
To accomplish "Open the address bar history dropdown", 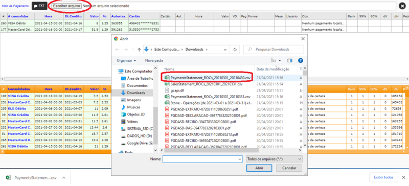I will tap(225, 49).
